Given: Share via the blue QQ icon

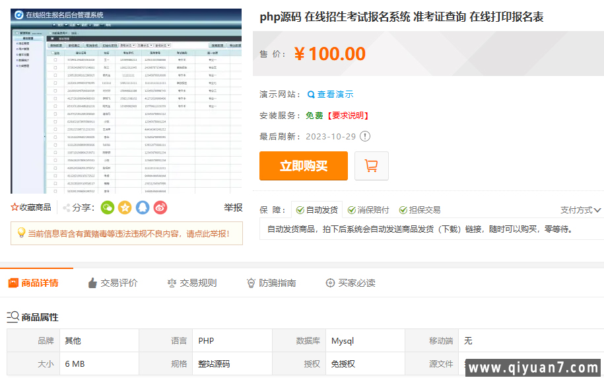Looking at the screenshot, I should click(x=143, y=208).
